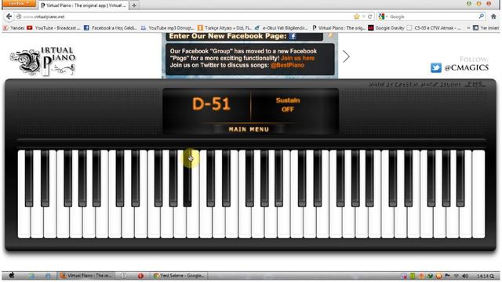The image size is (502, 282).
Task: Go back with the browser back arrow
Action: [9, 16]
